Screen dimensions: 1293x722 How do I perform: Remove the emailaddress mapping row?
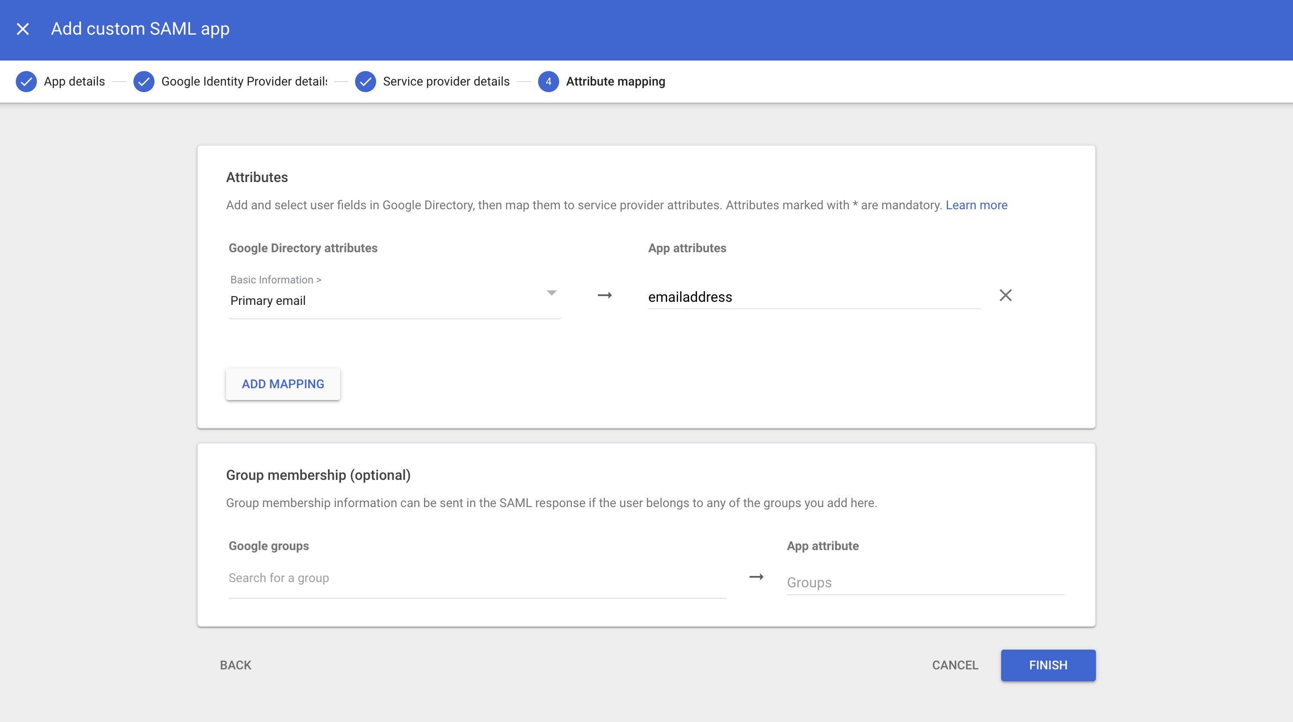pyautogui.click(x=1006, y=295)
